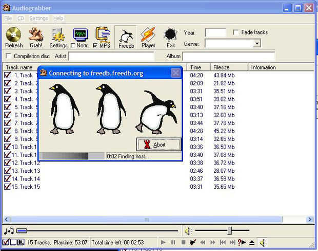The height and width of the screenshot is (251, 318).
Task: Click the rewind button
Action: (x=203, y=242)
